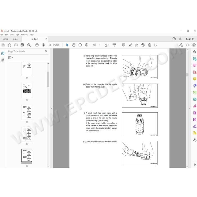Go to previous page arrow
This screenshot has width=197, height=197.
pyautogui.click(x=37, y=45)
